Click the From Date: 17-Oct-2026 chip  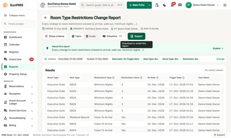coord(70,59)
